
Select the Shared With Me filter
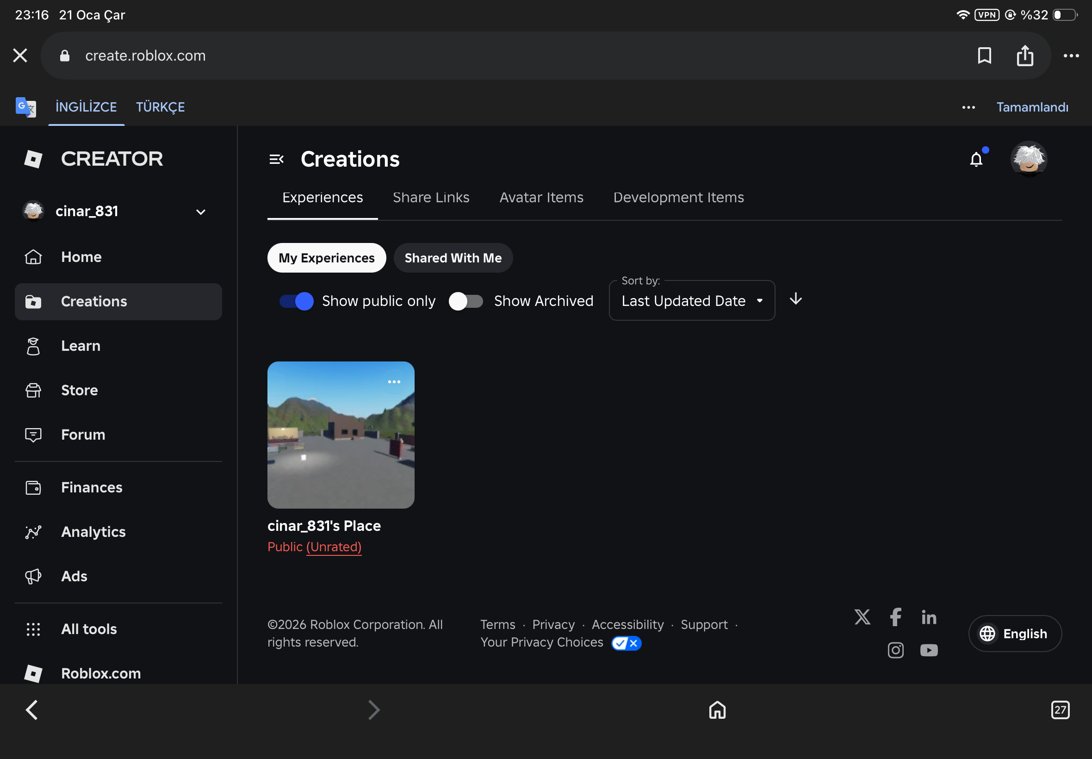tap(453, 258)
